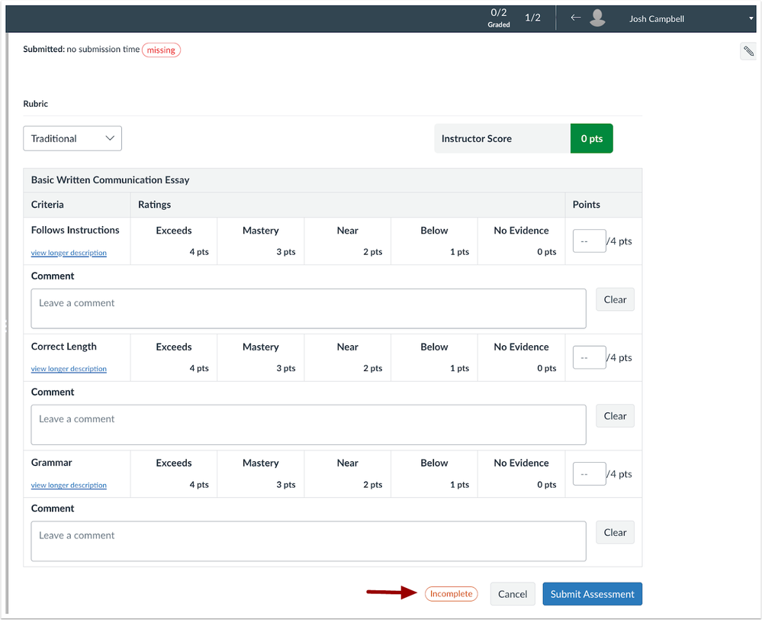Click the Instructor Score label

(x=476, y=138)
